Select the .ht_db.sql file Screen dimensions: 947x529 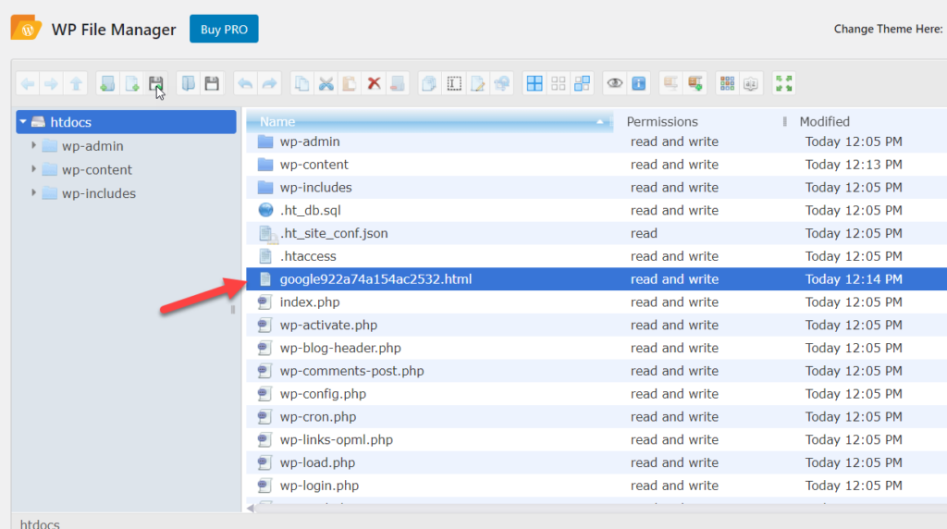click(x=596, y=210)
